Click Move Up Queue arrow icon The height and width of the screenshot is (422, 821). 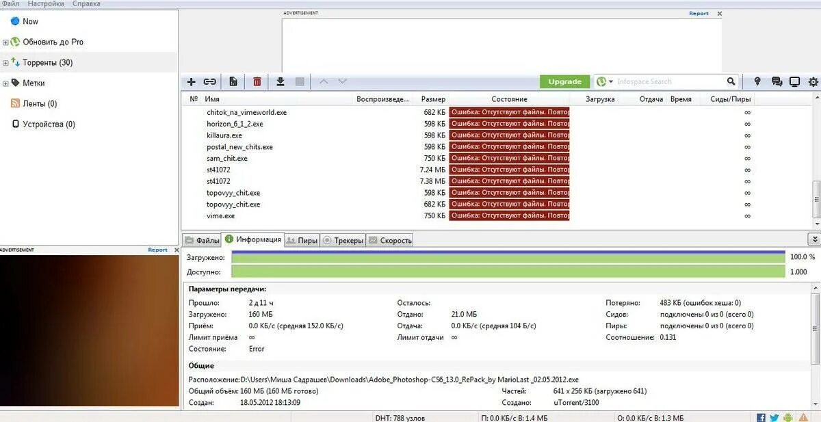point(324,81)
